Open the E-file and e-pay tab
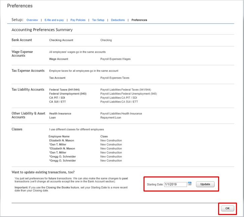Image resolution: width=244 pixels, height=217 pixels. 54,20
